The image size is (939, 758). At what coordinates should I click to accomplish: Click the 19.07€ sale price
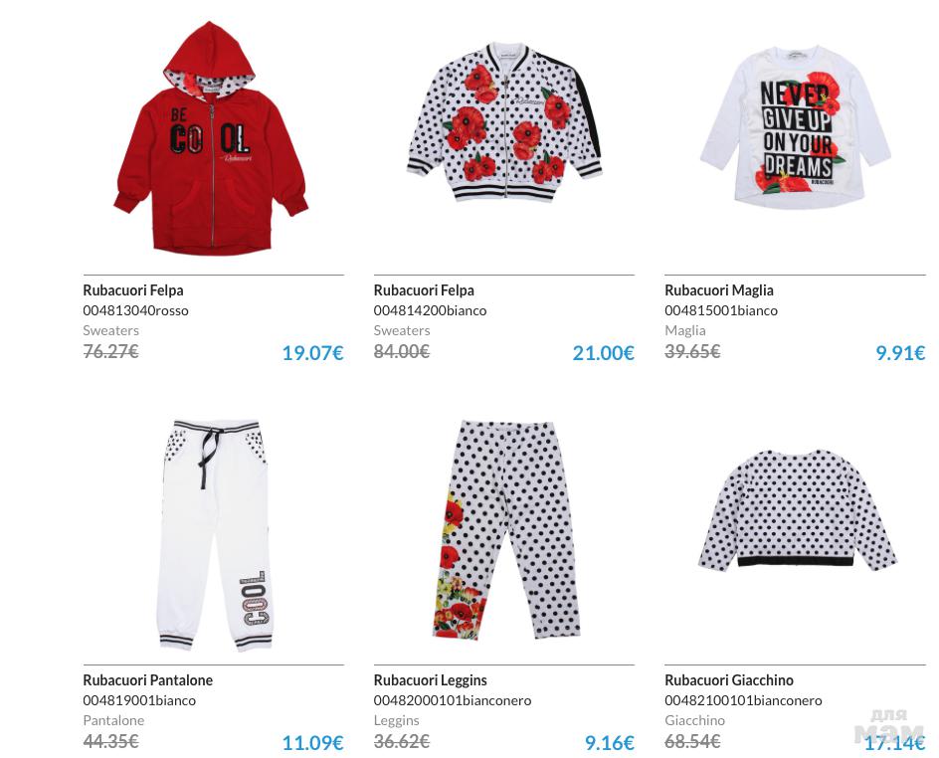pos(312,353)
